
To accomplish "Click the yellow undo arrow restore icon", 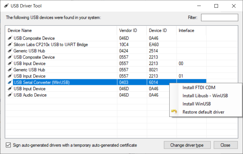I will pyautogui.click(x=174, y=112).
